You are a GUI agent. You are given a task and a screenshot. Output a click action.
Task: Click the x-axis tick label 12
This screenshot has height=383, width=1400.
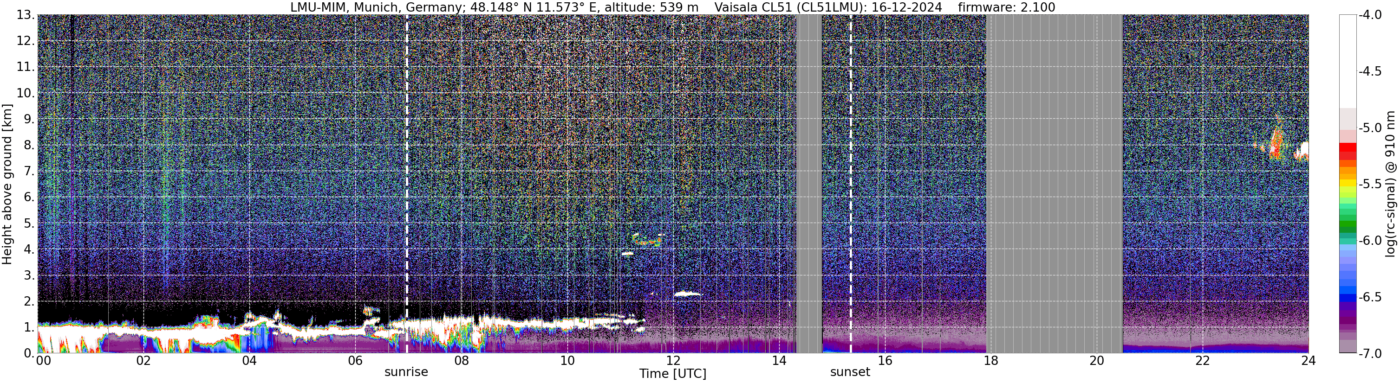(673, 361)
